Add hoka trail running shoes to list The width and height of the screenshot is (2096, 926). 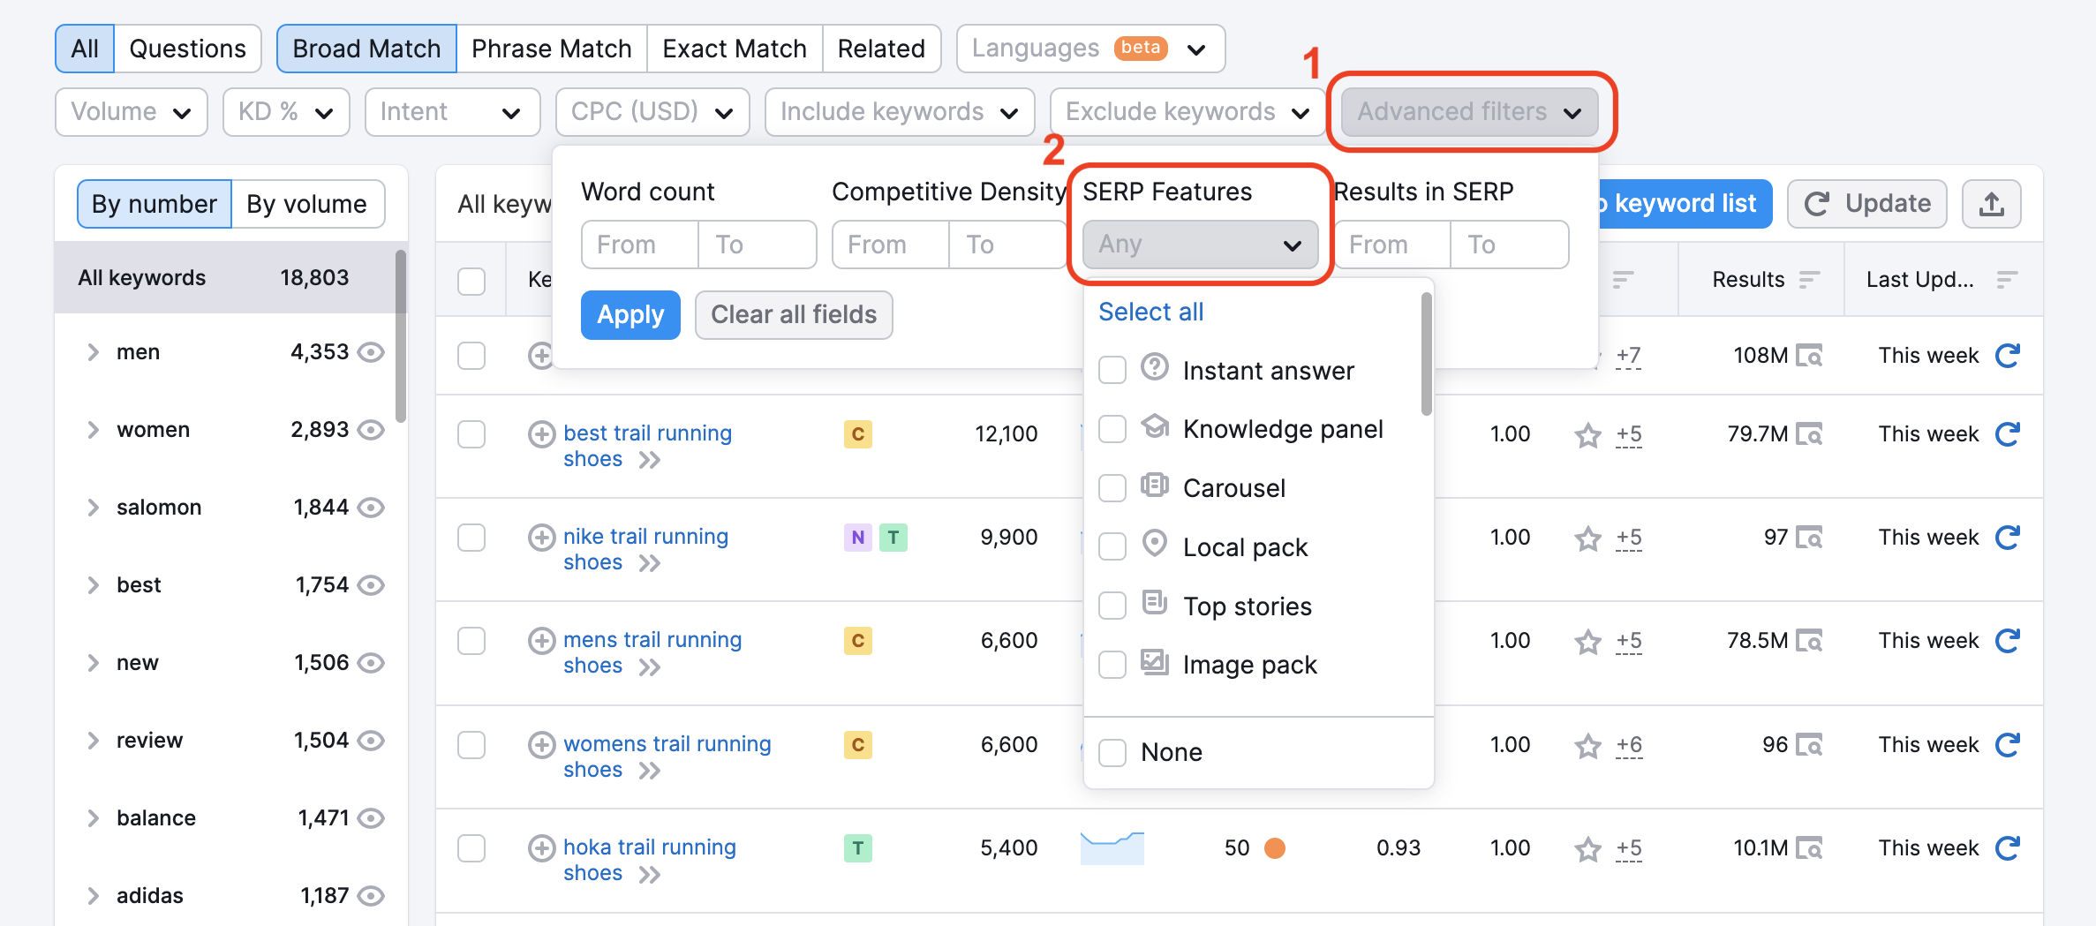pos(541,847)
